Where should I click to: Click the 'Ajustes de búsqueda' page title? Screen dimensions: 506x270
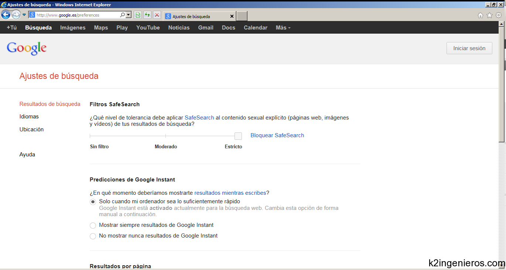click(x=59, y=76)
